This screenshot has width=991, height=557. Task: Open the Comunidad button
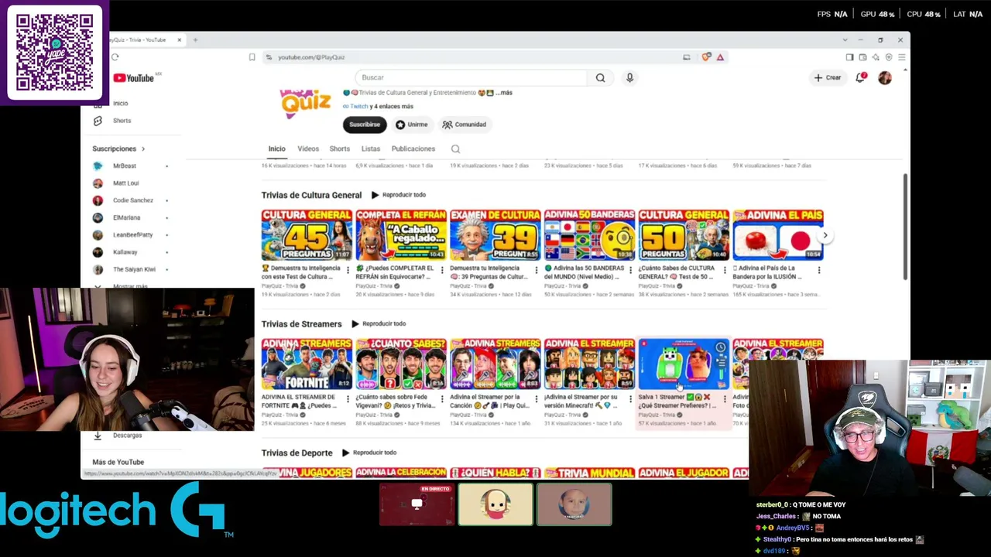point(465,125)
